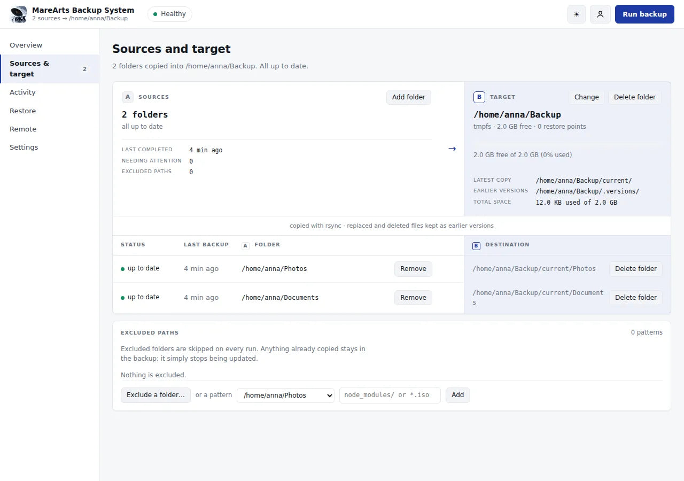684x481 pixels.
Task: Click the /home/anna/Photos folder path
Action: pos(274,269)
